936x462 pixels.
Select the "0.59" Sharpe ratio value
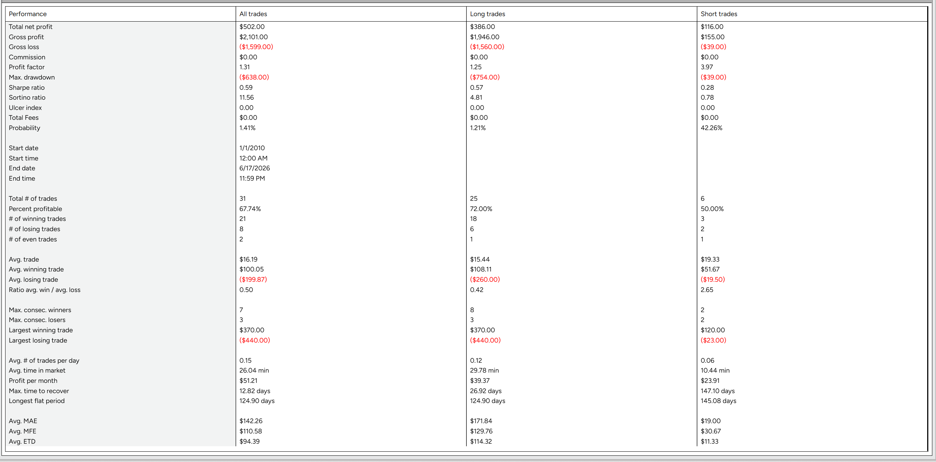246,88
